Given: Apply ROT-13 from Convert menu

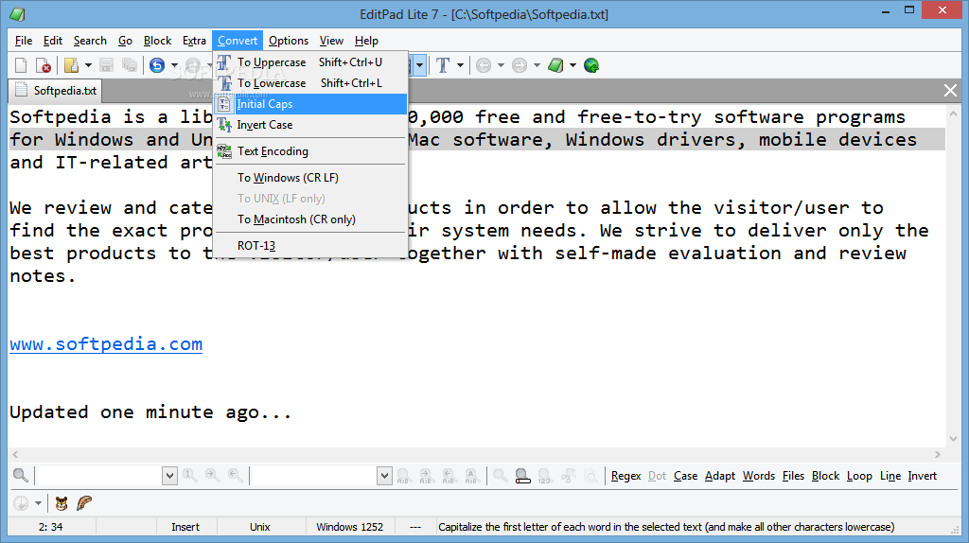Looking at the screenshot, I should pyautogui.click(x=310, y=246).
